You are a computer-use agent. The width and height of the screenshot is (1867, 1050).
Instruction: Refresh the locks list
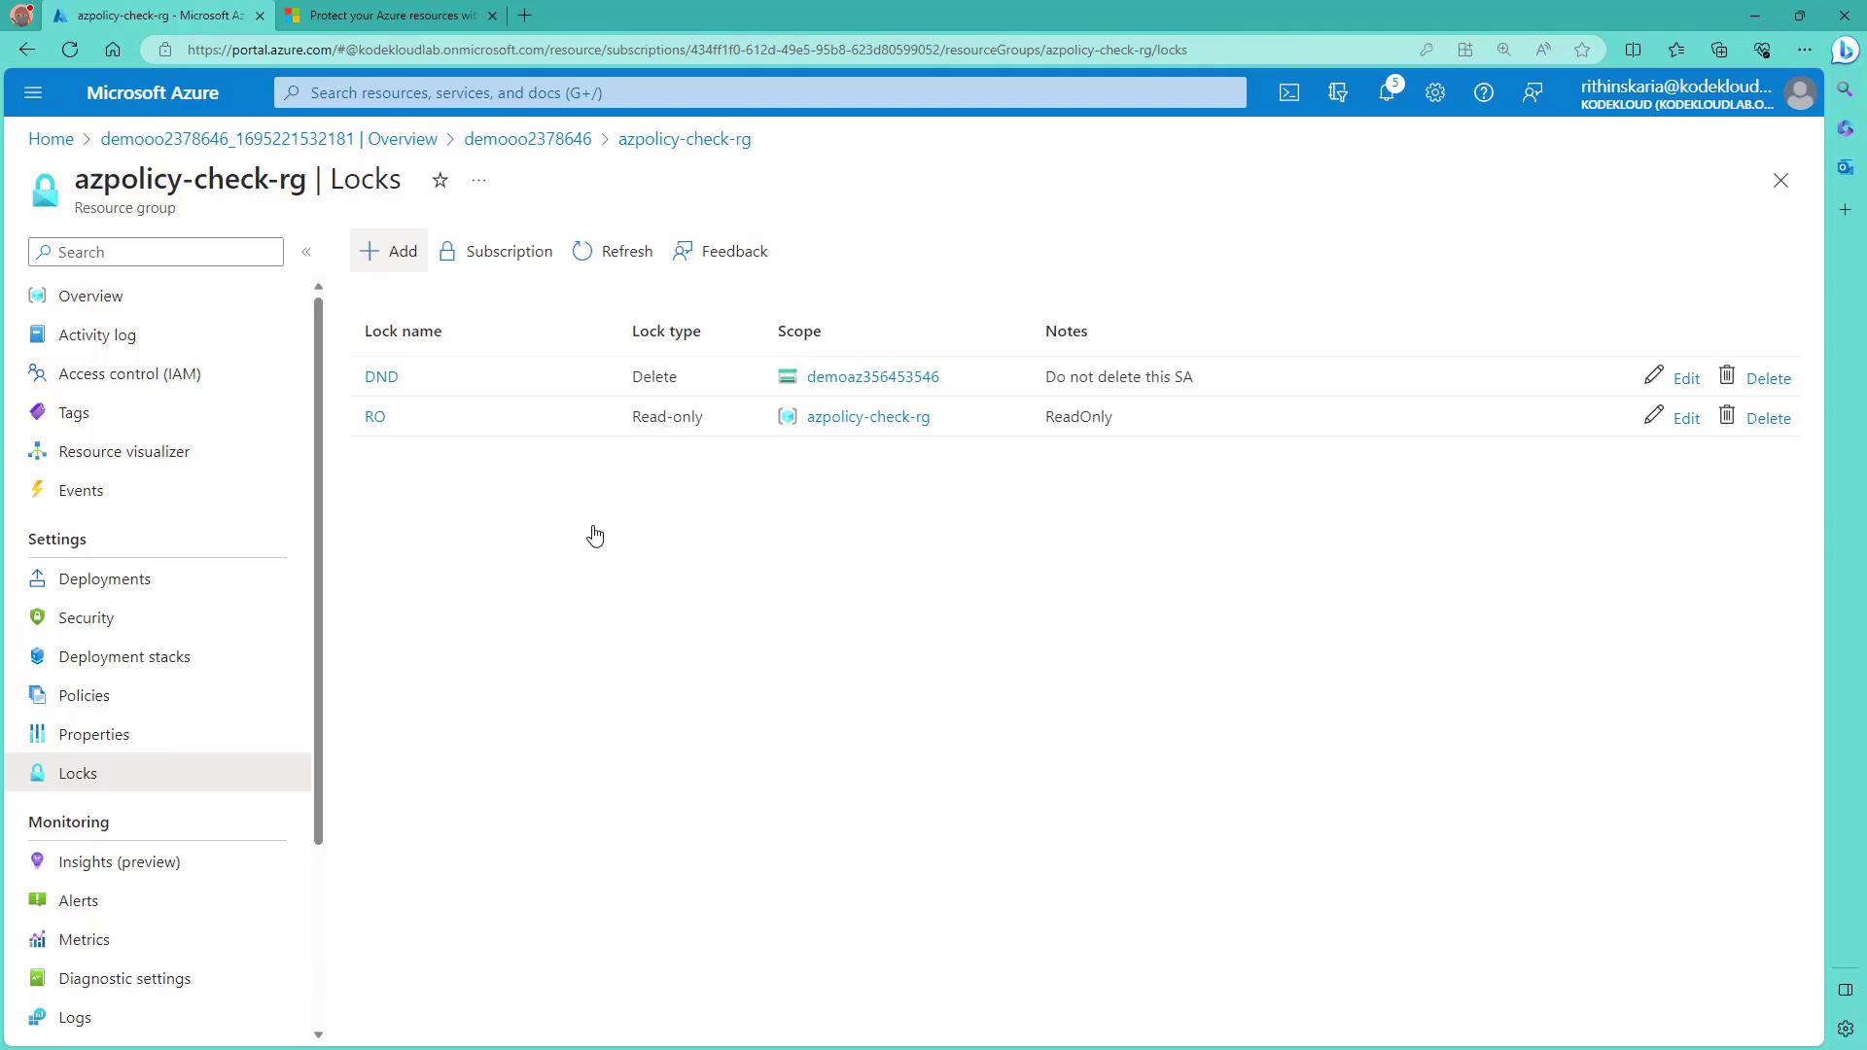[x=613, y=251]
